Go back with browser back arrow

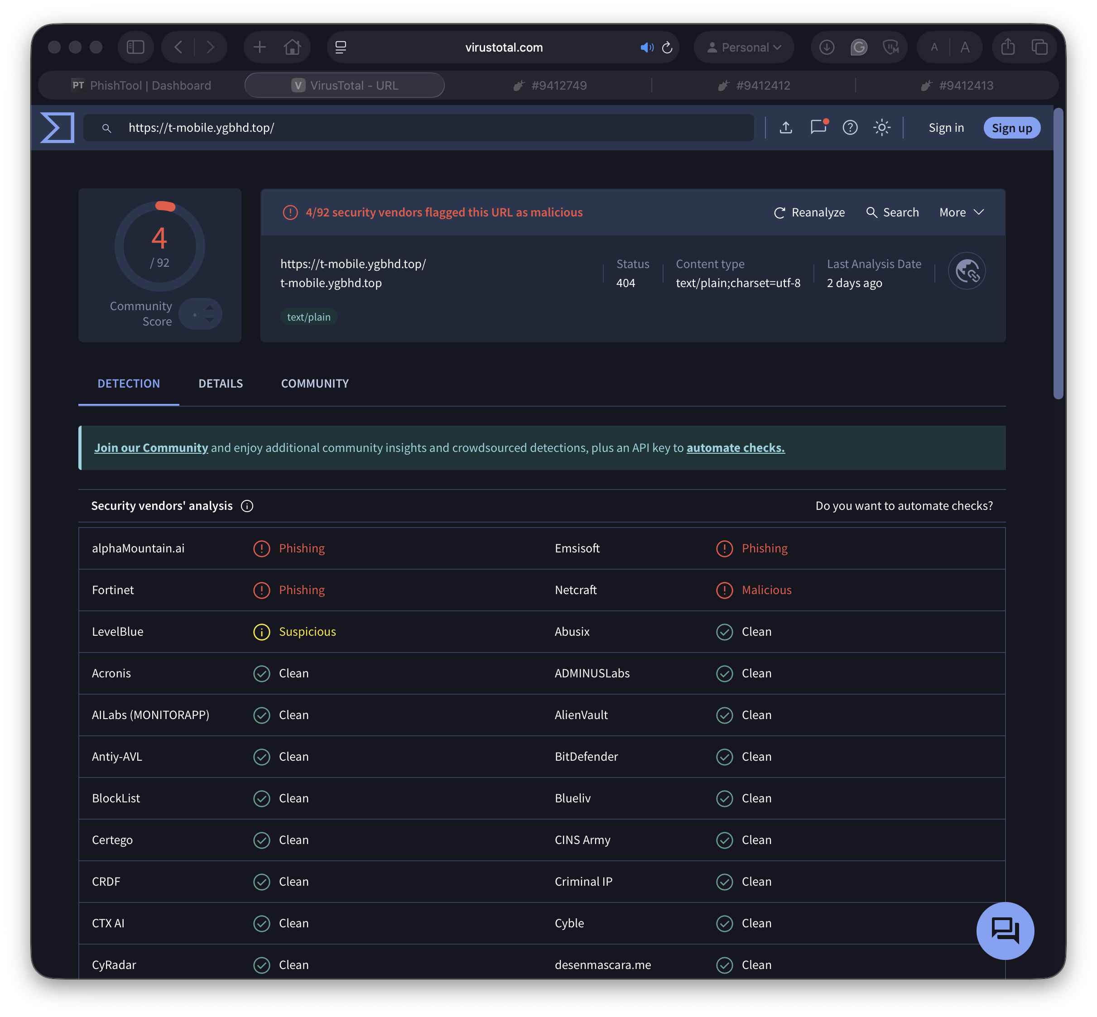[x=178, y=48]
